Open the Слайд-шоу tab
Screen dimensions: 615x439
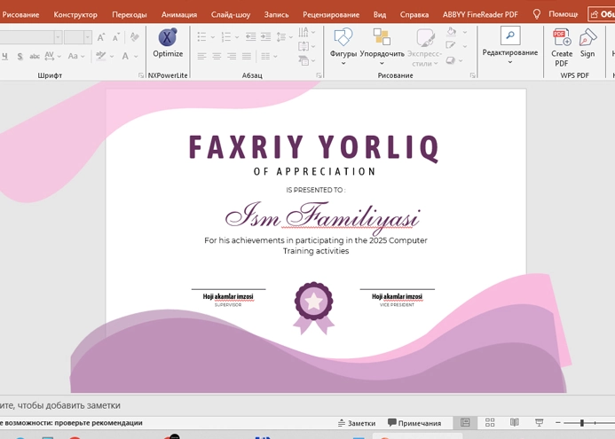[x=231, y=15]
